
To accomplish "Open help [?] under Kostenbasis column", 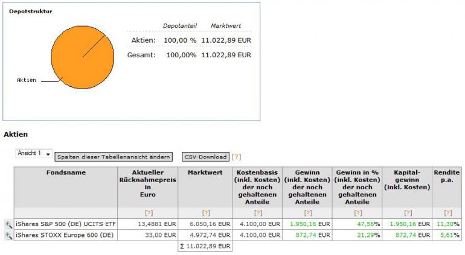I will pos(258,213).
